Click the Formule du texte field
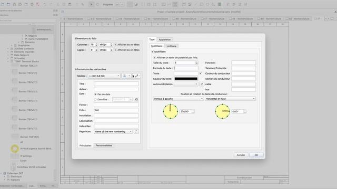 click(x=186, y=68)
